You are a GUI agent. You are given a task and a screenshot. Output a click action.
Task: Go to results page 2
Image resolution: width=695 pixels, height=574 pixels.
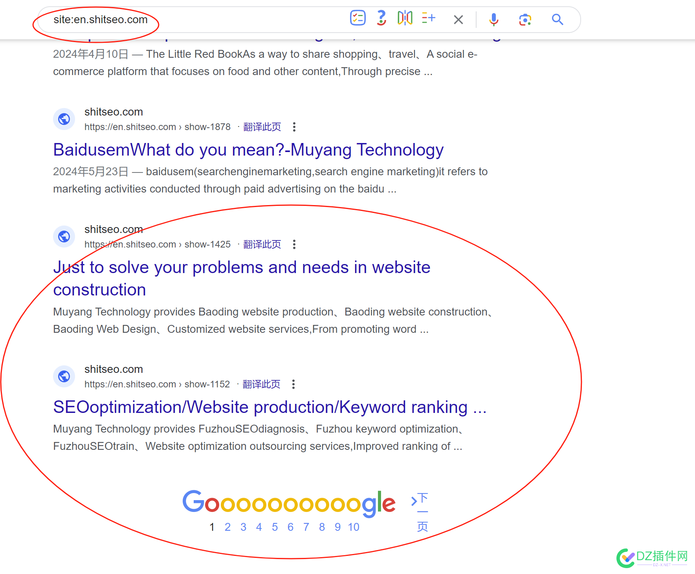point(227,527)
